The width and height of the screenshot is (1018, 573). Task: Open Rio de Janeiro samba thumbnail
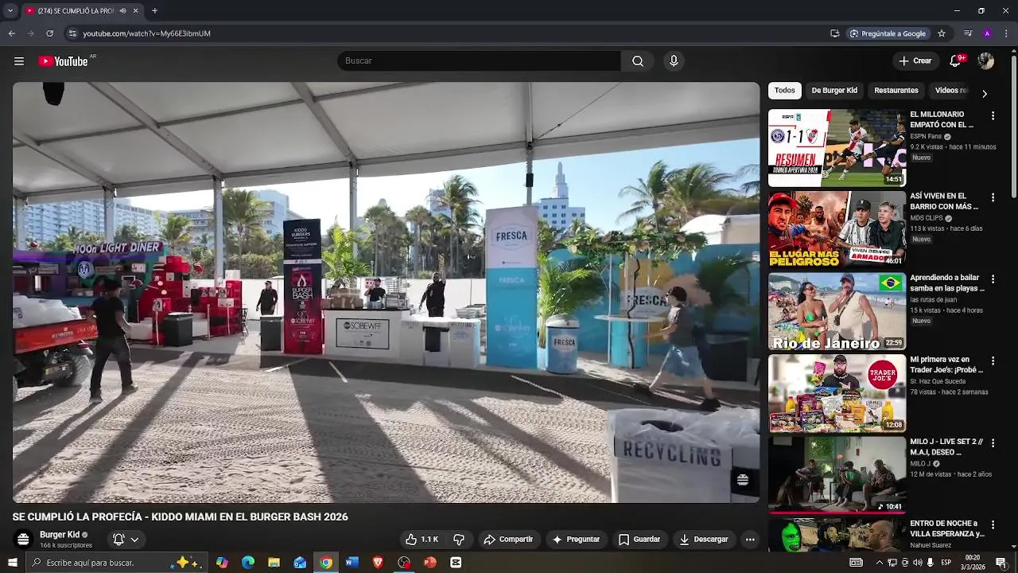837,311
